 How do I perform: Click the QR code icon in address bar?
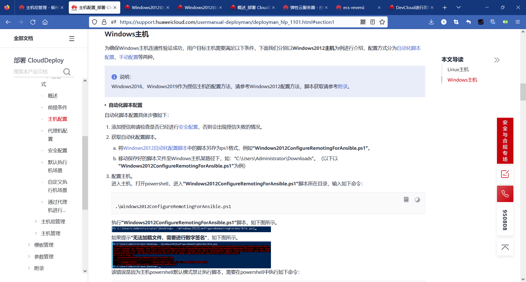[363, 22]
